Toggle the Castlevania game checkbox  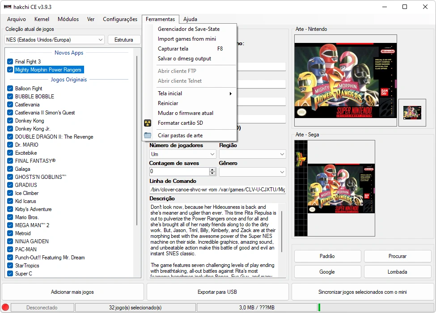10,105
